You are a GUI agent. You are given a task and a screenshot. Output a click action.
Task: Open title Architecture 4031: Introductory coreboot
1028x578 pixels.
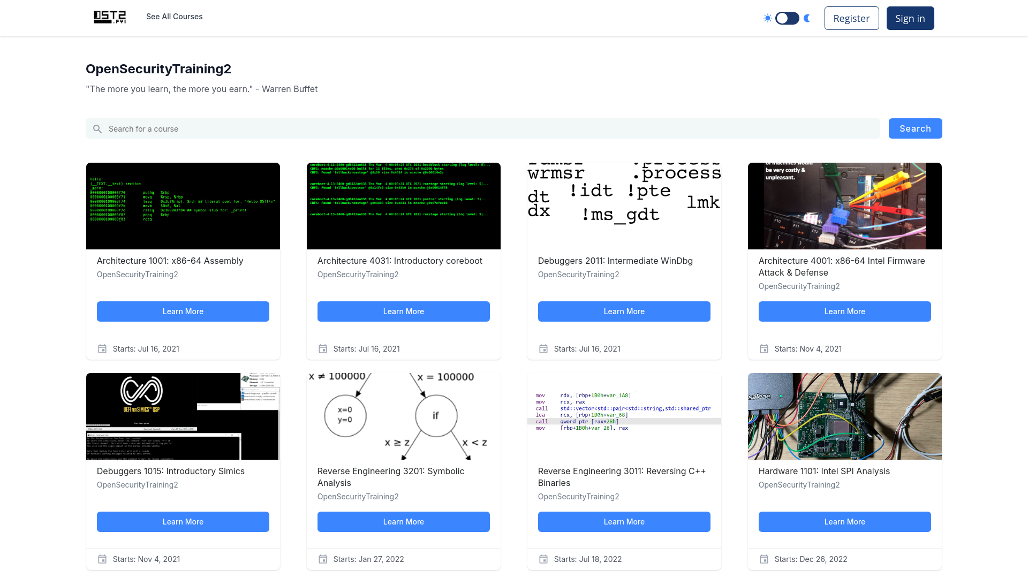399,261
